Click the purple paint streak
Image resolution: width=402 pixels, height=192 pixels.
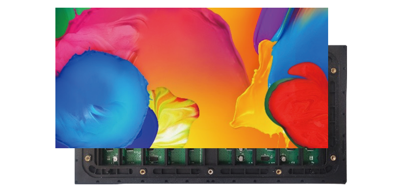tap(265, 23)
